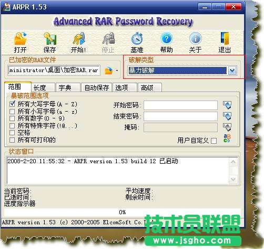The height and width of the screenshot is (249, 264).
Task: Open recent files arrow beside folder icon
Action: pyautogui.click(x=117, y=71)
